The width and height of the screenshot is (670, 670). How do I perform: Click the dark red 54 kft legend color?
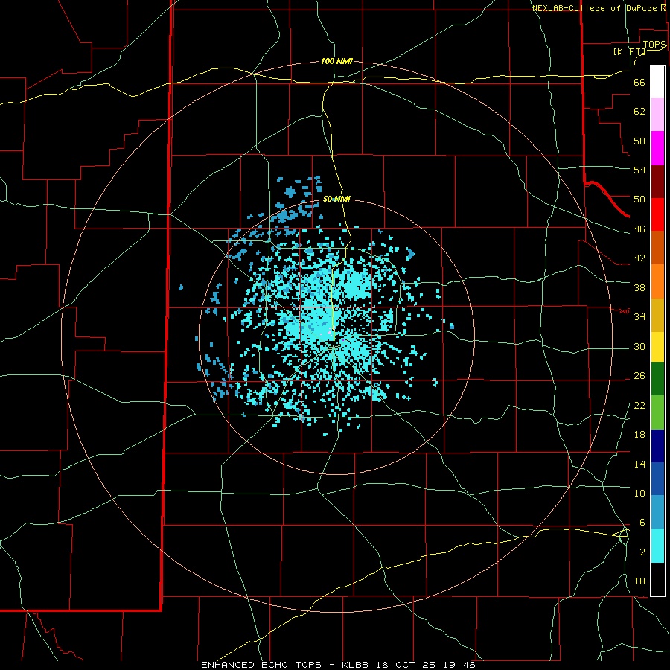click(x=657, y=182)
